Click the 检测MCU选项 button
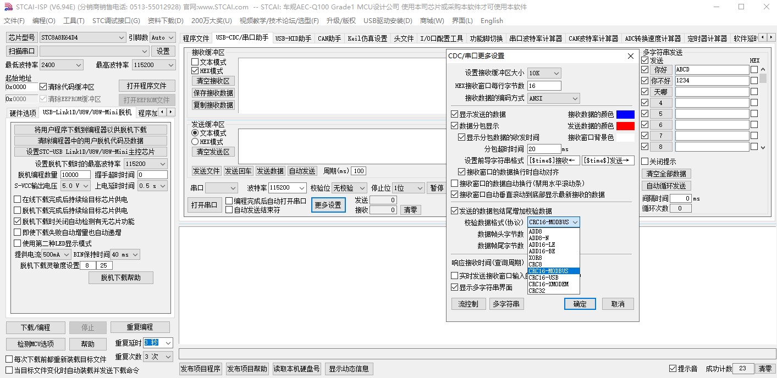 (x=36, y=344)
